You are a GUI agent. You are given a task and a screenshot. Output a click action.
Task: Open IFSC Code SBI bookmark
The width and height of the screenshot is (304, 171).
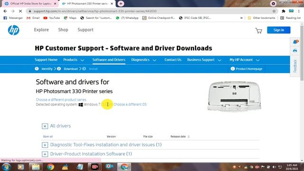pyautogui.click(x=195, y=18)
